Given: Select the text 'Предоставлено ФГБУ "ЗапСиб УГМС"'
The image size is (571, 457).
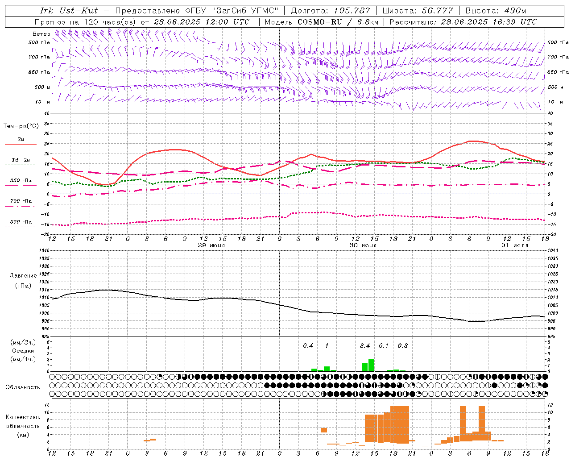Looking at the screenshot, I should pyautogui.click(x=197, y=11).
